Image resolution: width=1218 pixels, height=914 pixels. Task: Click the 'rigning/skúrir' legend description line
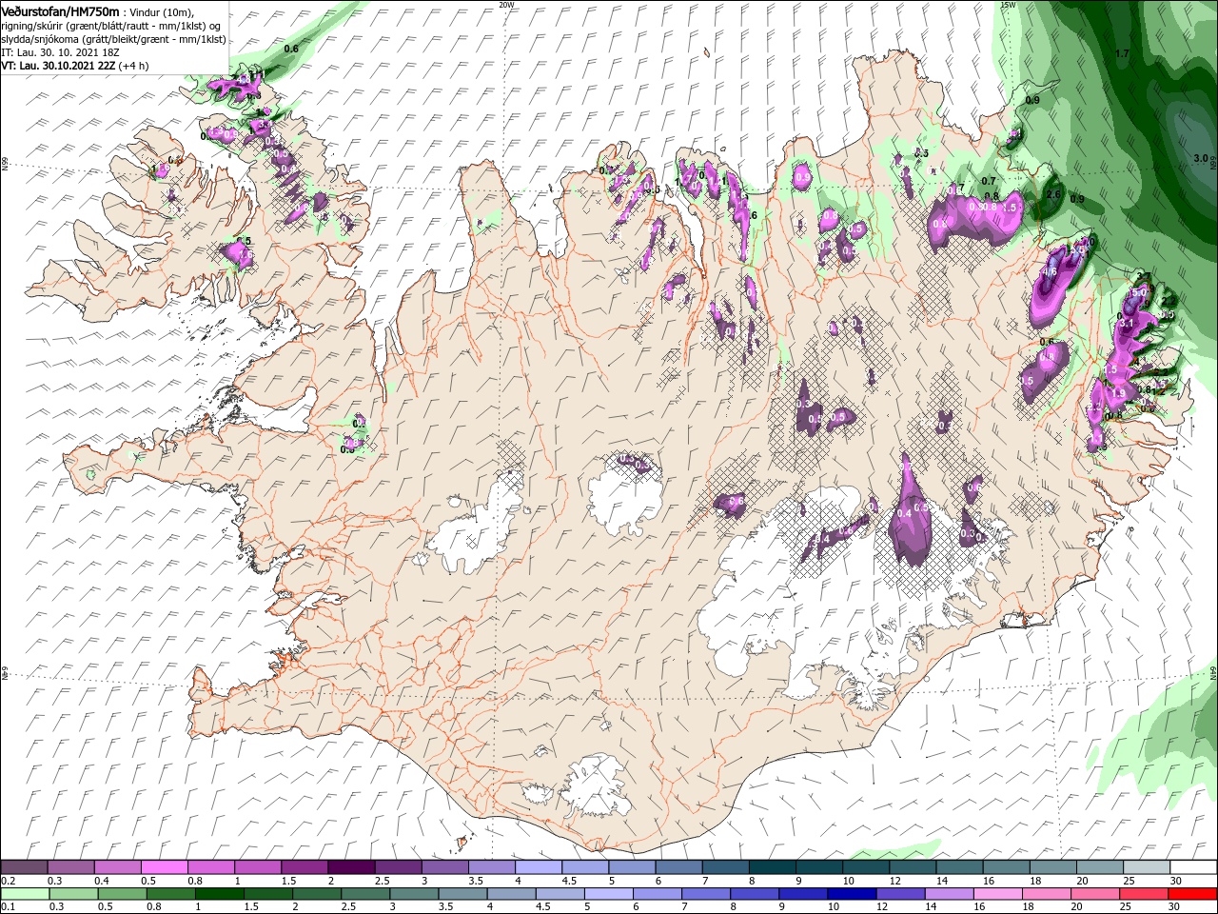(x=112, y=25)
